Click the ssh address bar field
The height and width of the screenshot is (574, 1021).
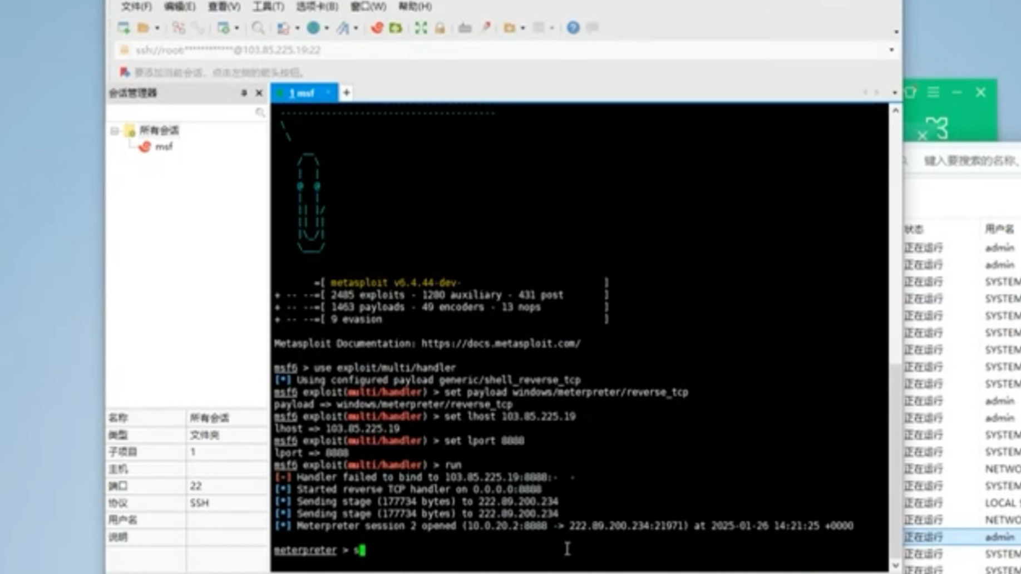pos(501,50)
